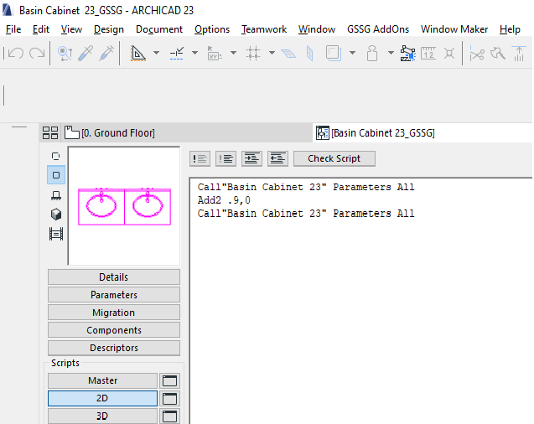
Task: Select 2D Full View square icon
Action: (56, 175)
